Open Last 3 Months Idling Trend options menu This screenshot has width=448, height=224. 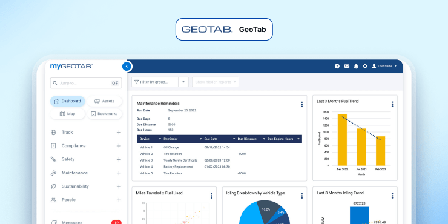point(392,196)
